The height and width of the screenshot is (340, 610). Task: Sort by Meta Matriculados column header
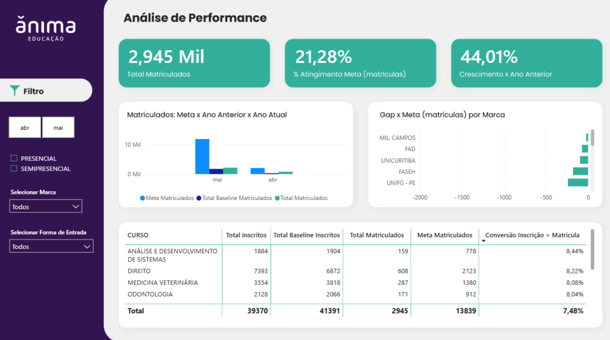click(445, 235)
